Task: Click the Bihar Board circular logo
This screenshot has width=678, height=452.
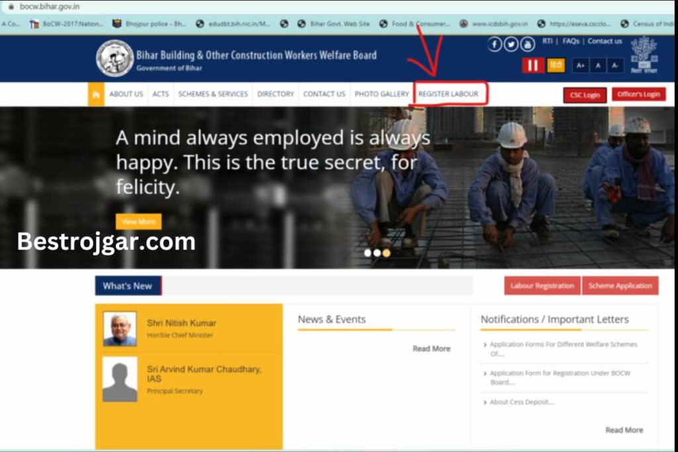Action: (x=115, y=58)
